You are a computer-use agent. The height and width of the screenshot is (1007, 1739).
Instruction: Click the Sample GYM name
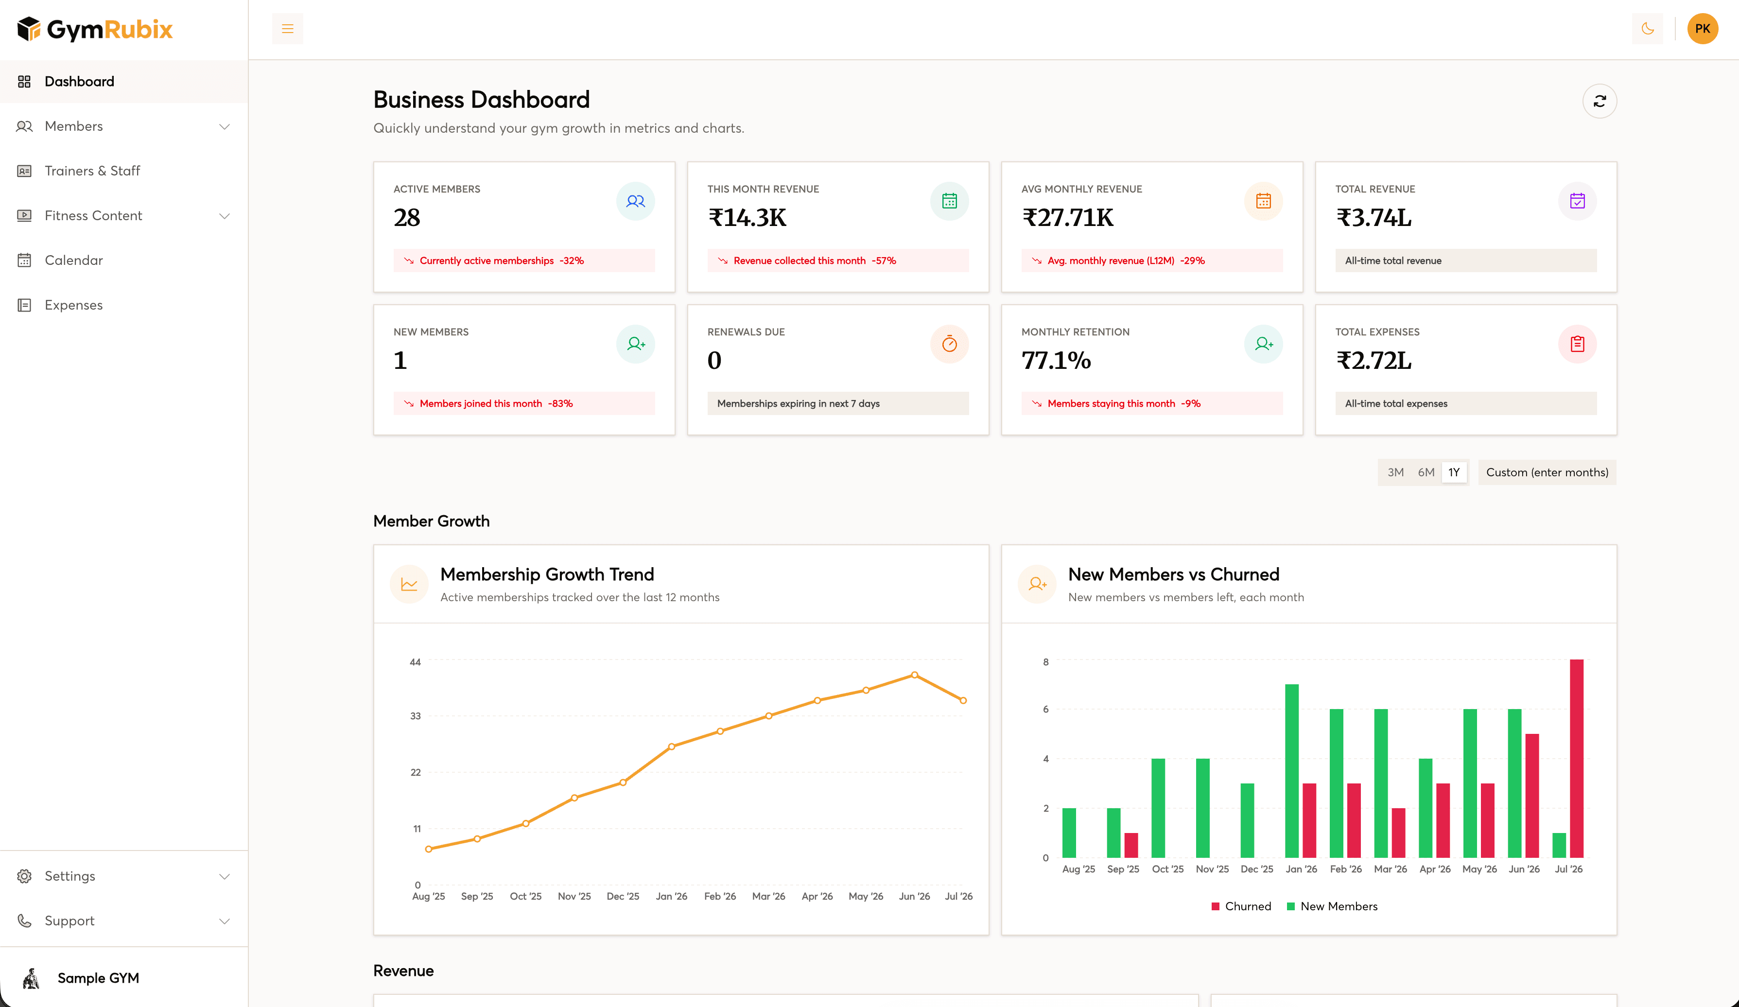click(x=98, y=978)
